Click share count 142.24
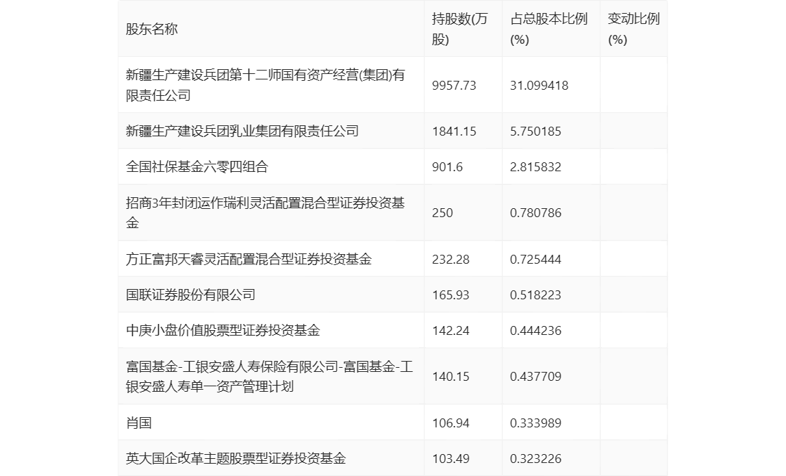The width and height of the screenshot is (786, 476). tap(451, 331)
